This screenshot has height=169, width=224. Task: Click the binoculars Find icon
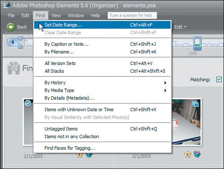point(13,68)
